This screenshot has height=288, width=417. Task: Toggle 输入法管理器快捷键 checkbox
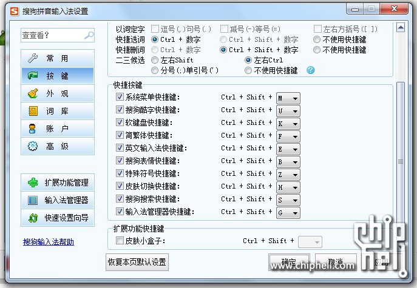[x=120, y=212]
